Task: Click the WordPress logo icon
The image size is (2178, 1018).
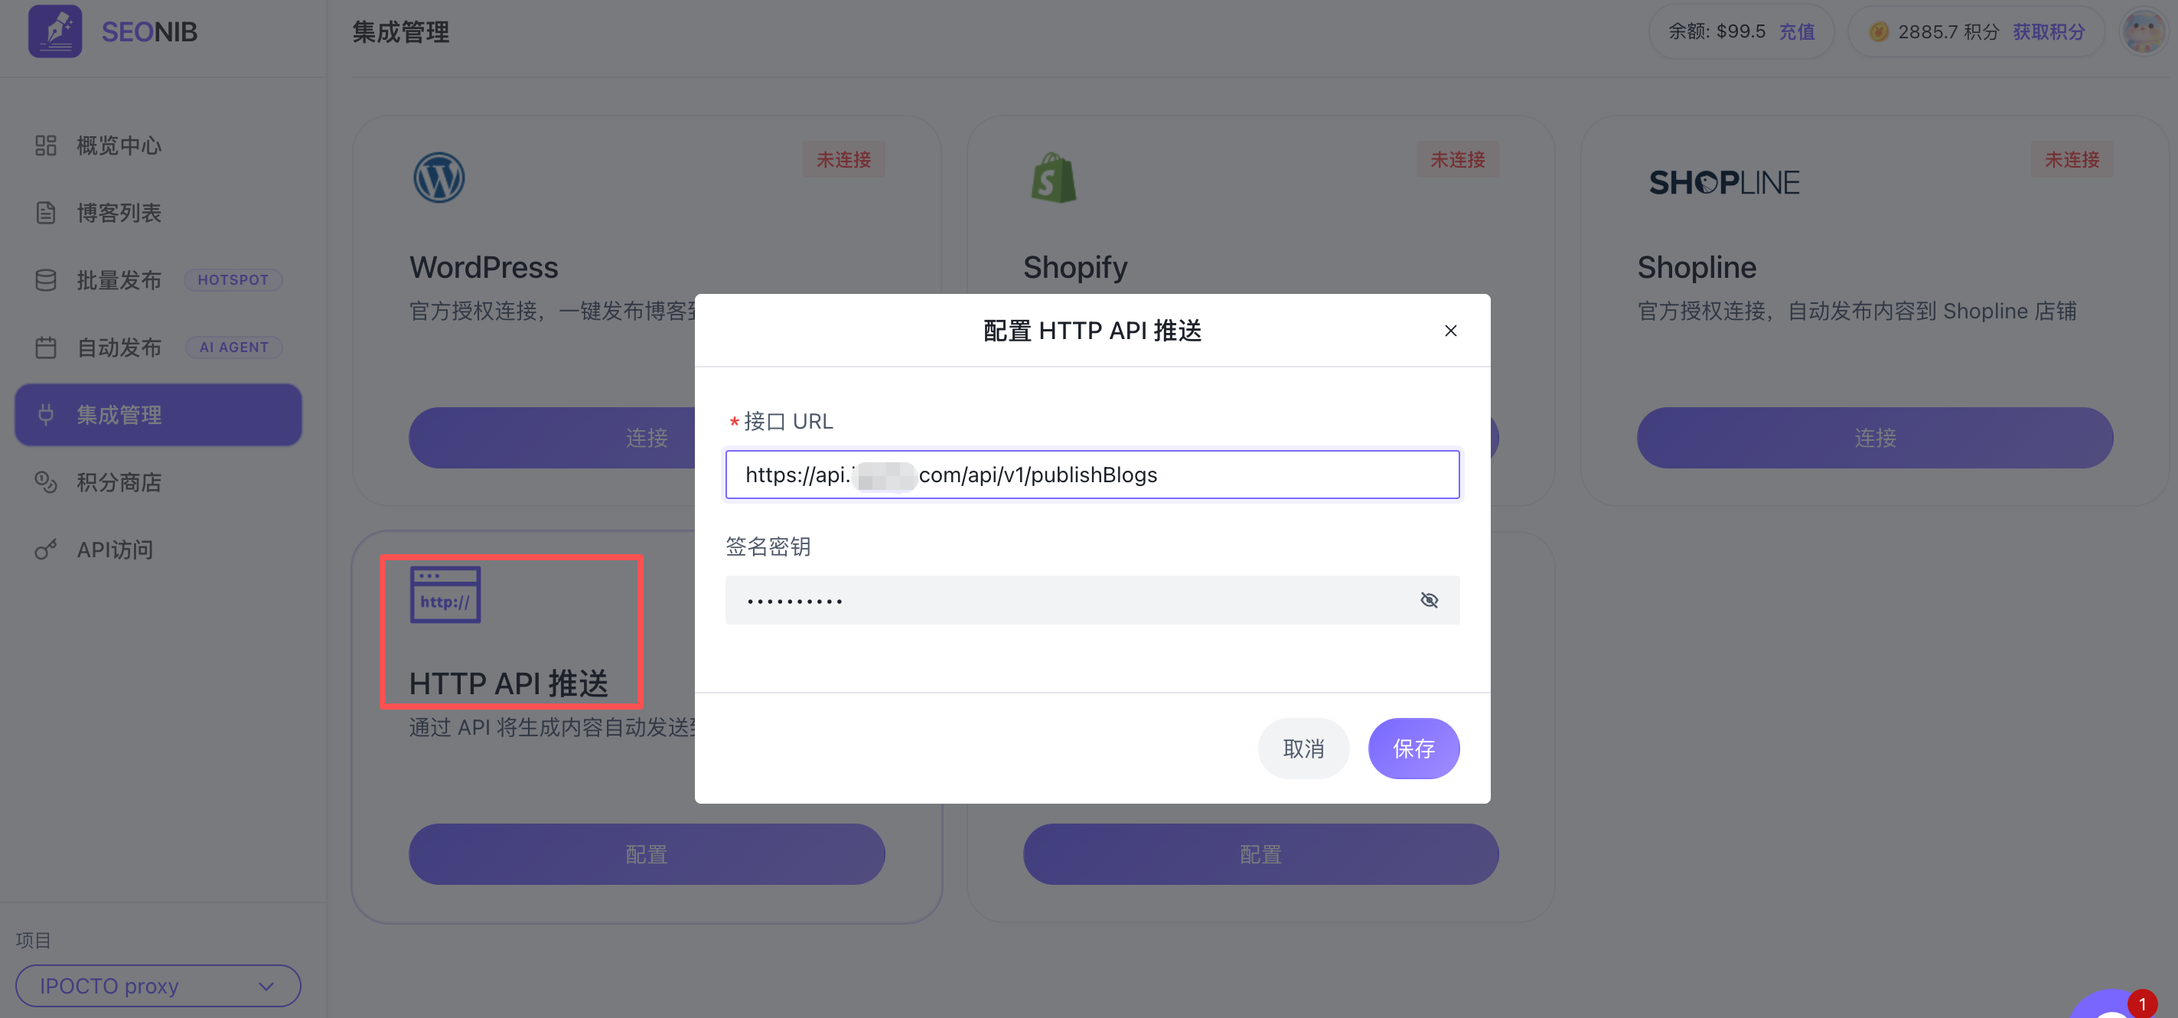Action: point(439,178)
